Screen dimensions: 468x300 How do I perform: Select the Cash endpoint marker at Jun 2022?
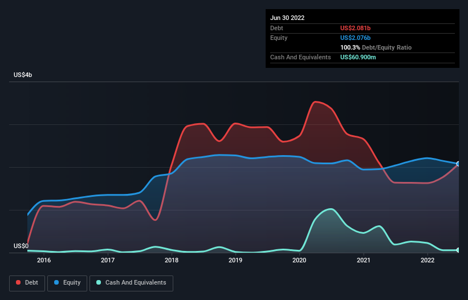tap(458, 250)
